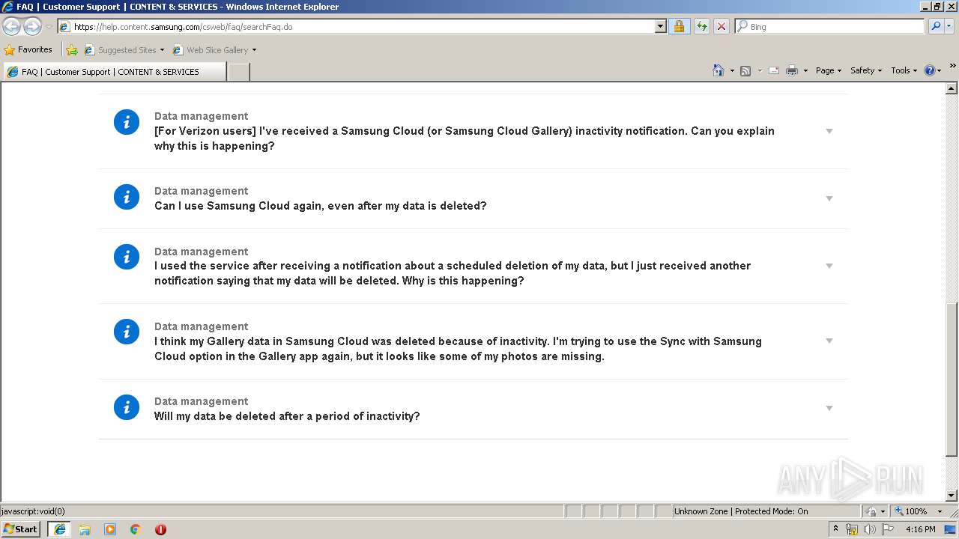Image resolution: width=959 pixels, height=539 pixels.
Task: Click the Bing search magnifier button
Action: 934,26
